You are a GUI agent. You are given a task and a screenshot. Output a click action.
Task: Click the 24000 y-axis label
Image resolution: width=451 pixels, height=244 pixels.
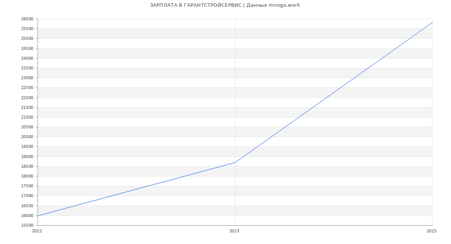pos(27,59)
